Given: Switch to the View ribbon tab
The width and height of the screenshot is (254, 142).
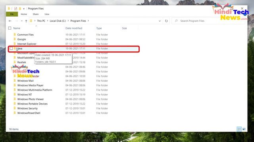Looking at the screenshot, I should (47, 14).
